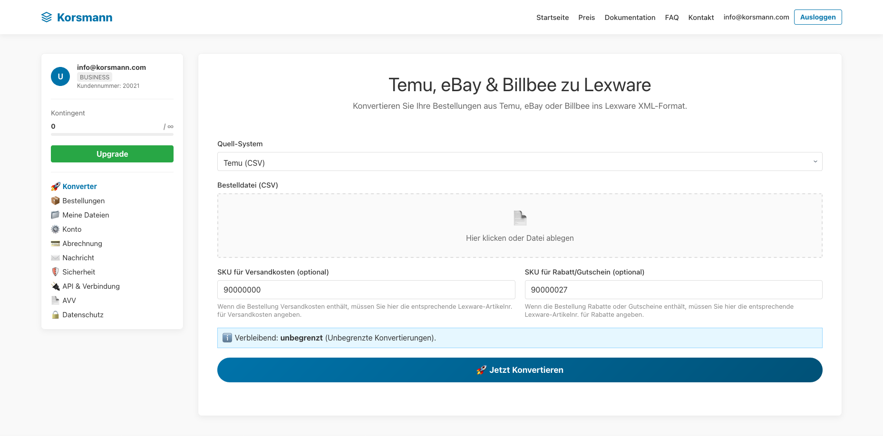Click the 'Verbleibend: unbegrenzt' notice text
883x445 pixels.
pos(335,338)
